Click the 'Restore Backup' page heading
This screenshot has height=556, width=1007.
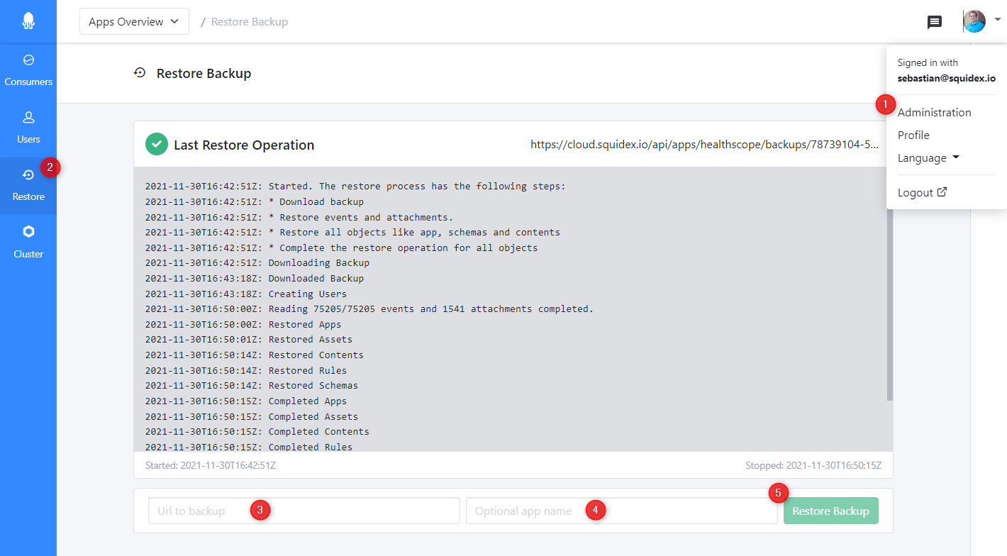204,73
